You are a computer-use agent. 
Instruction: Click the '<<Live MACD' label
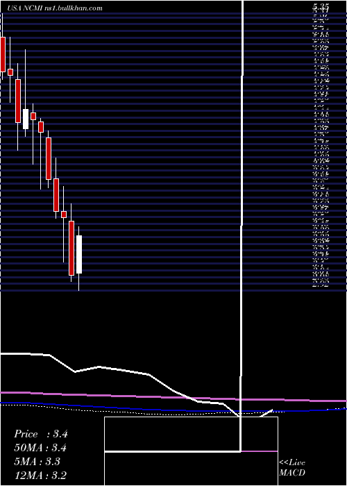(292, 468)
